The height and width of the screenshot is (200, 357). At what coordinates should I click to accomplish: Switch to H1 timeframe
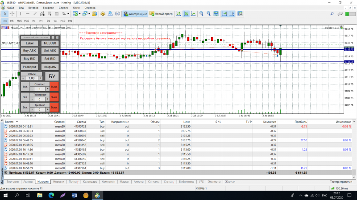[34, 21]
